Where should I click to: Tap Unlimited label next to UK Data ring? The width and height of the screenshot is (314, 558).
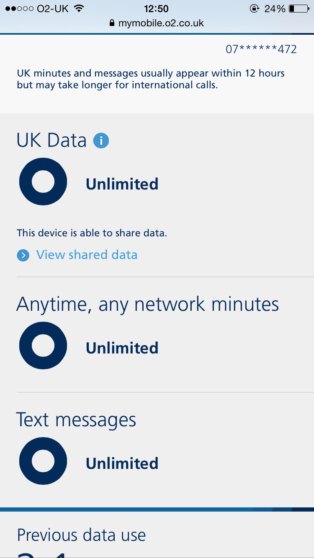coord(122,184)
